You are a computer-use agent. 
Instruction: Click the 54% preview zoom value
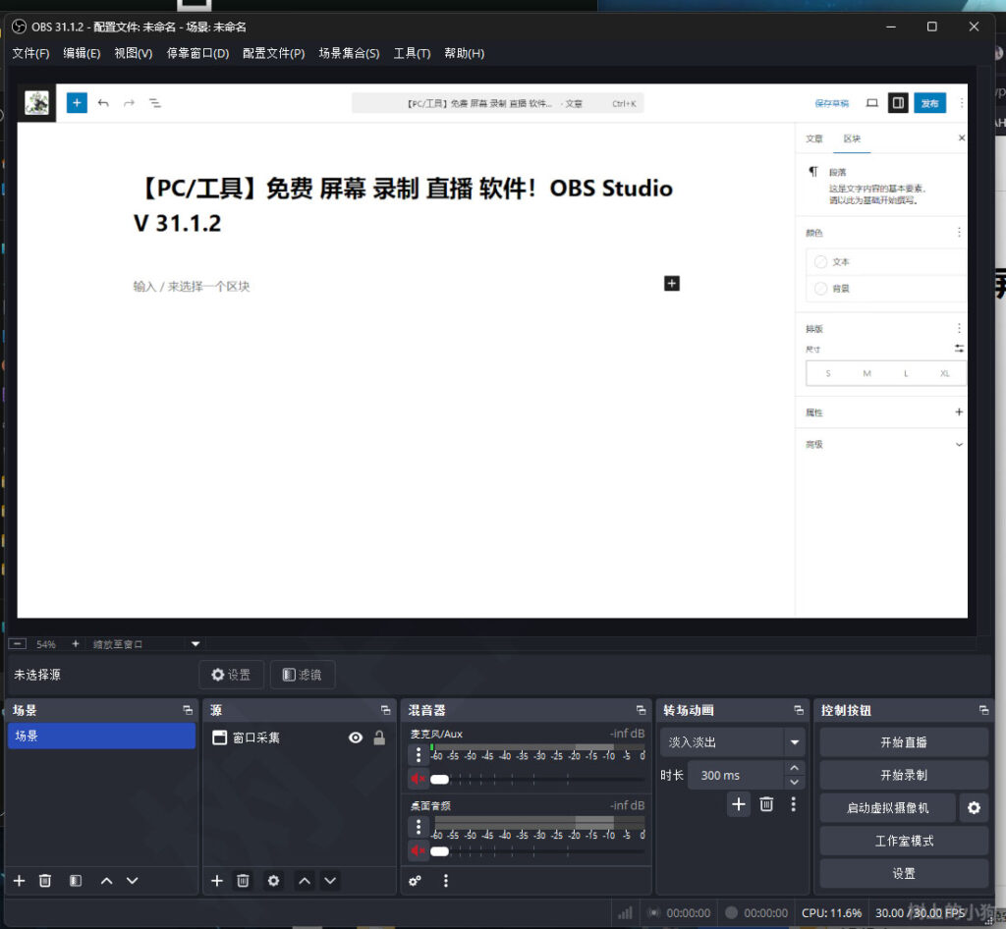[46, 644]
